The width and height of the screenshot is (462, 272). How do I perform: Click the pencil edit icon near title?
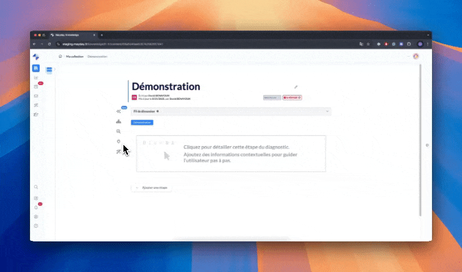click(x=296, y=87)
